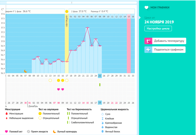Click the blue plus share icon

(x=148, y=49)
